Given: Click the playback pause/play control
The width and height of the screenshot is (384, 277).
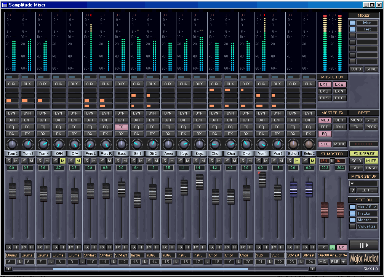Looking at the screenshot, I should coord(364,245).
